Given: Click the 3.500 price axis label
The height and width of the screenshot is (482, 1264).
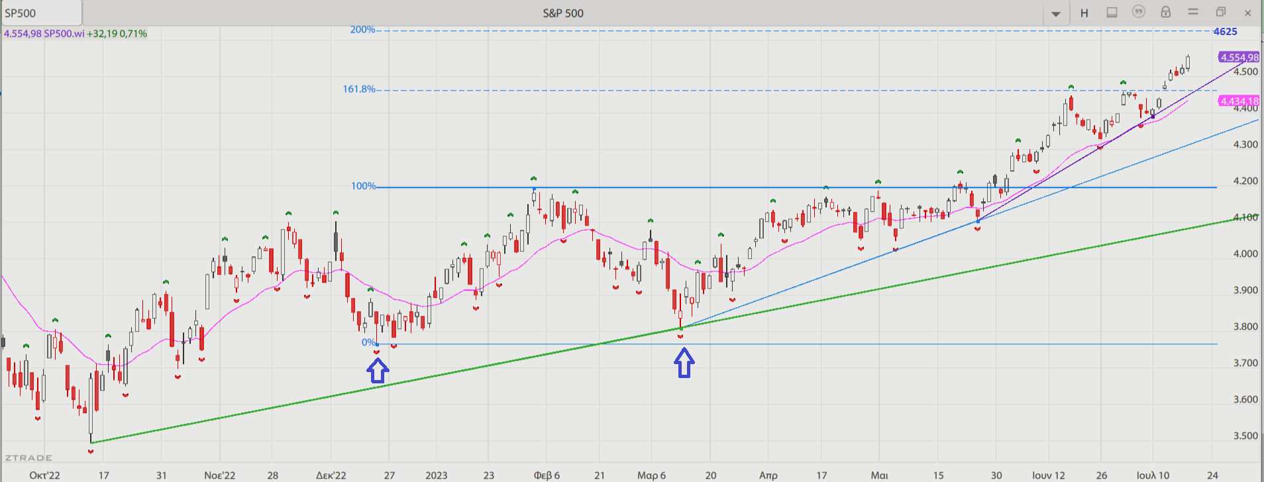Looking at the screenshot, I should pyautogui.click(x=1245, y=436).
